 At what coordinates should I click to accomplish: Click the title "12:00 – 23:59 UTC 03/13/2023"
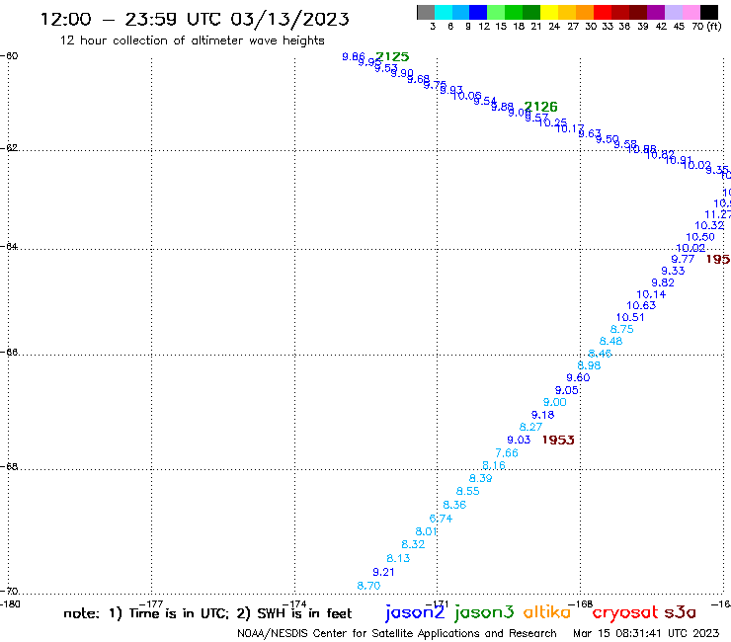pyautogui.click(x=195, y=19)
